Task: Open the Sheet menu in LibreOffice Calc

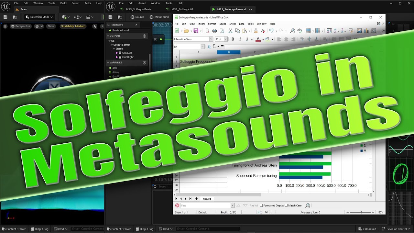Action: [233, 24]
